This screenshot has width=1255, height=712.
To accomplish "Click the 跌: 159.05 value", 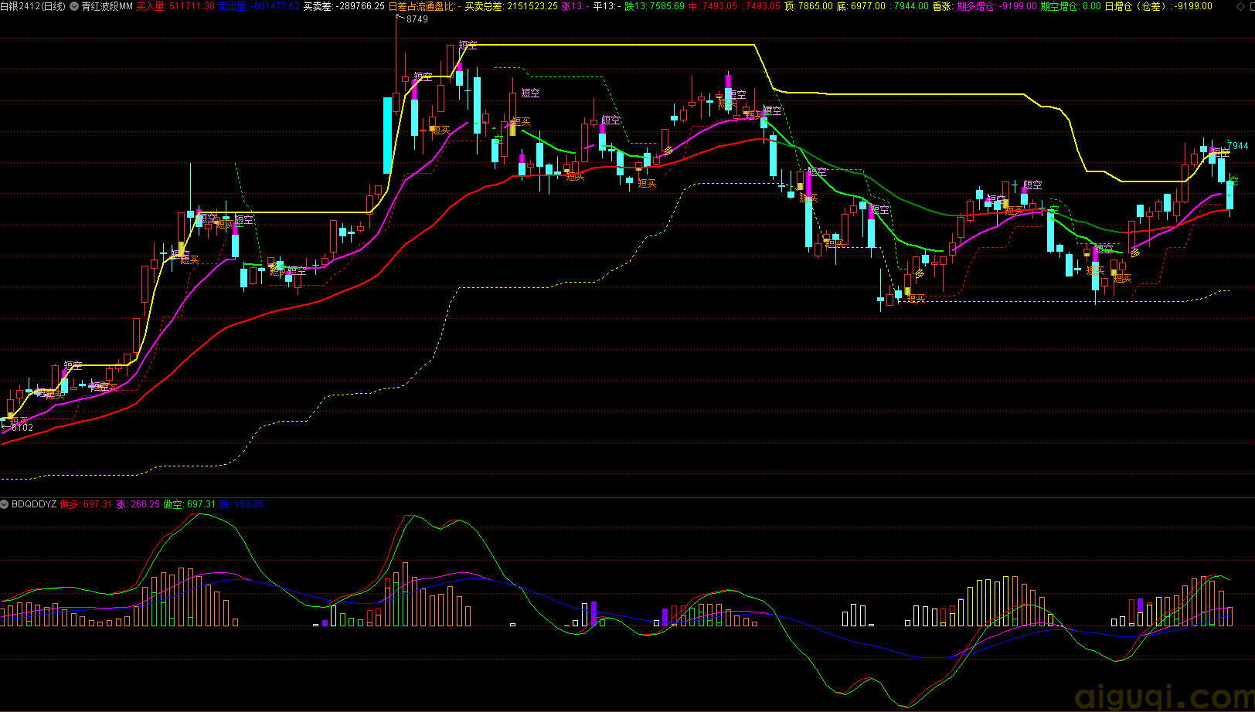I will [x=241, y=504].
